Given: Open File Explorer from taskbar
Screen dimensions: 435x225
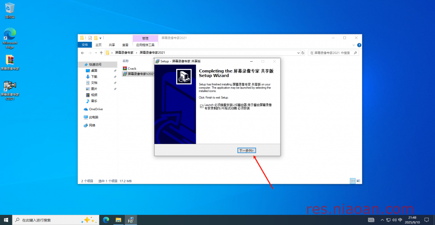Looking at the screenshot, I should click(x=119, y=220).
